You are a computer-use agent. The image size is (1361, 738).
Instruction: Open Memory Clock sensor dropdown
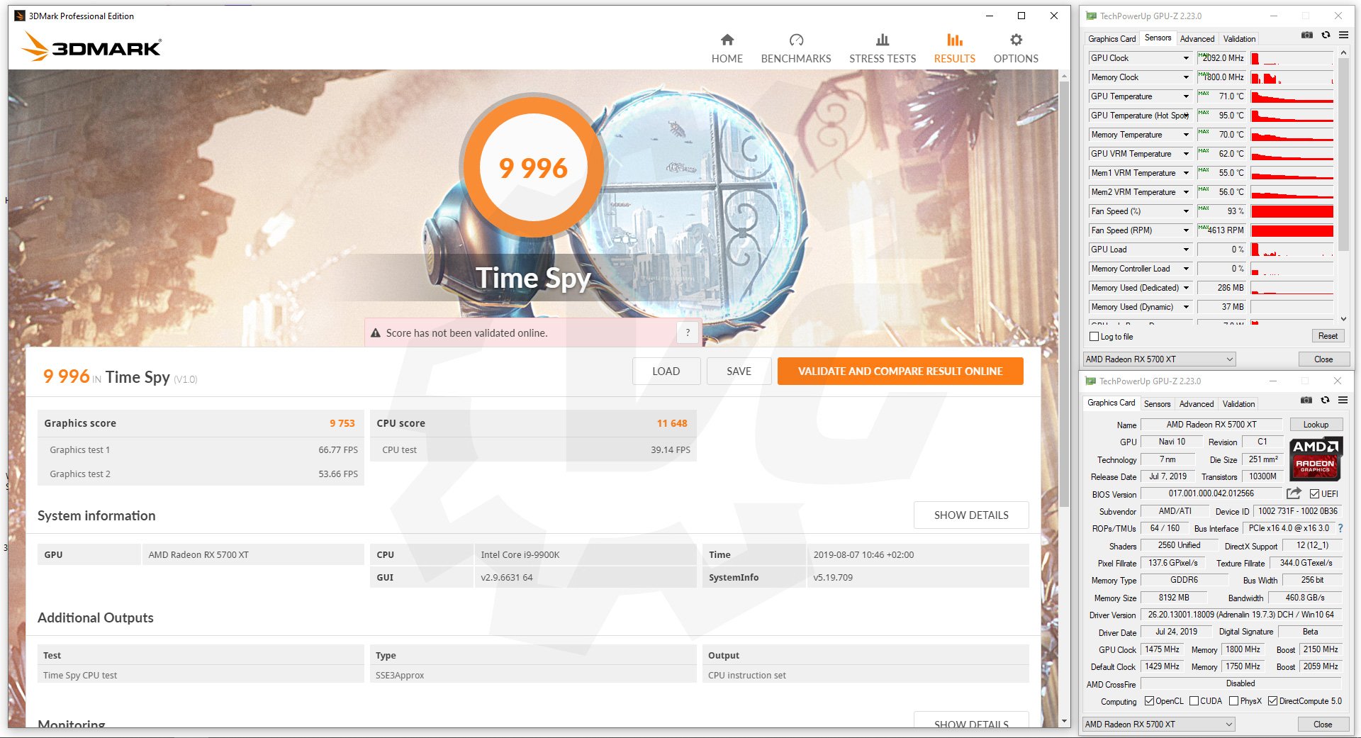pyautogui.click(x=1186, y=77)
